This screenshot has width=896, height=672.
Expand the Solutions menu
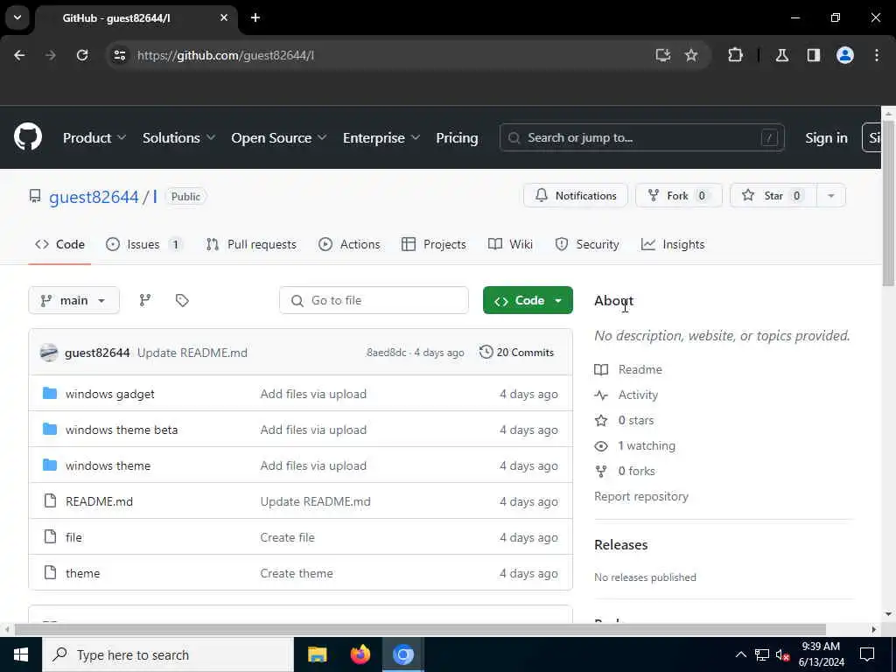click(178, 137)
